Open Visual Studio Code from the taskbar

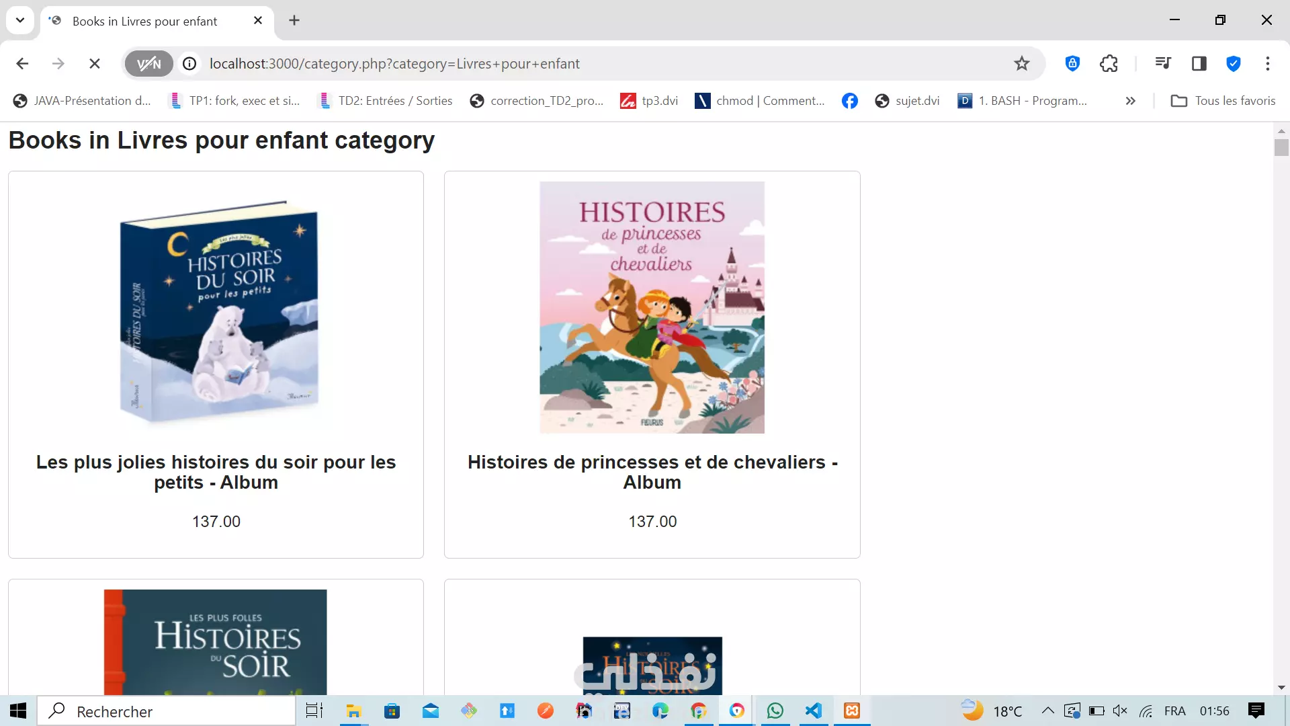814,711
